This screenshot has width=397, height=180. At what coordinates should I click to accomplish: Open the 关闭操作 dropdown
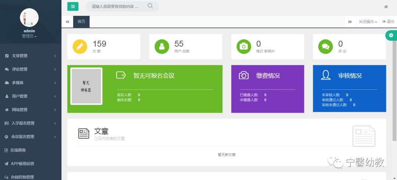[368, 22]
